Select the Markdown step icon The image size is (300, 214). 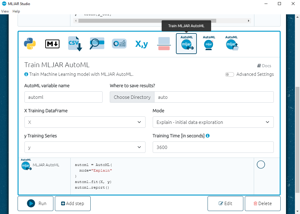point(52,44)
